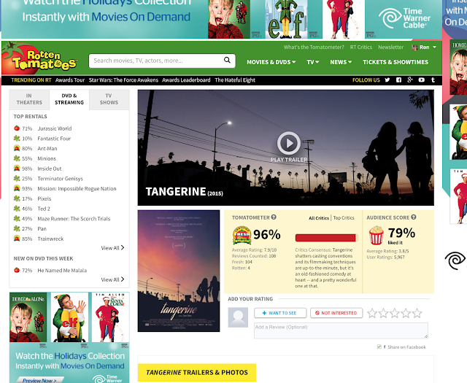Switch to TV Shows tab
This screenshot has width=467, height=383.
(x=109, y=99)
